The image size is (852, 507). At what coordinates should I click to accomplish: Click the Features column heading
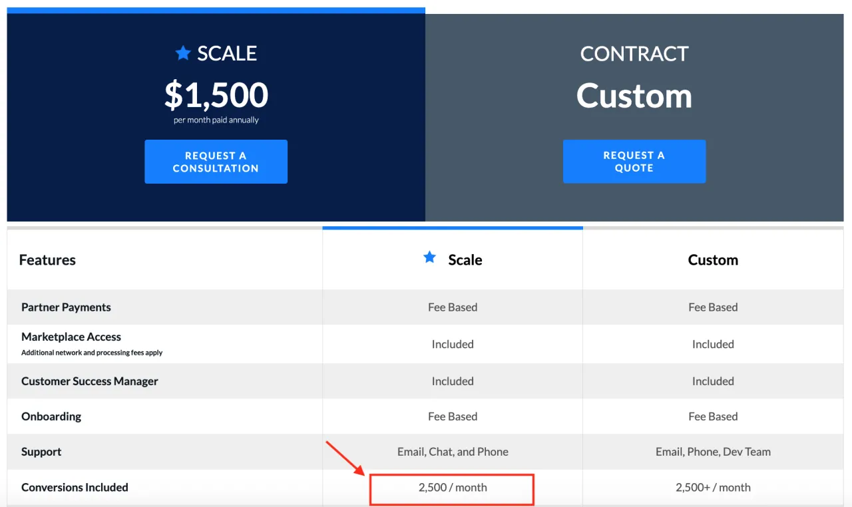47,259
